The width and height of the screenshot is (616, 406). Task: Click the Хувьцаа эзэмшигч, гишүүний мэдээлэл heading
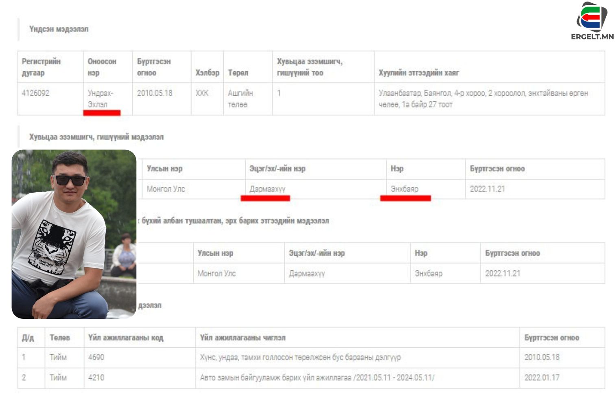[96, 137]
